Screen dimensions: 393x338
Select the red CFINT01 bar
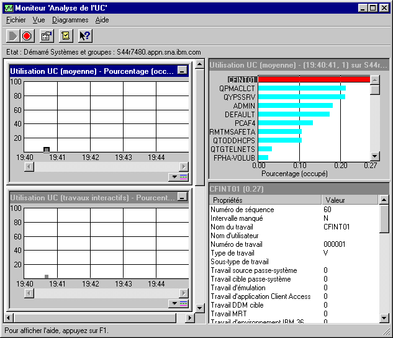(314, 79)
